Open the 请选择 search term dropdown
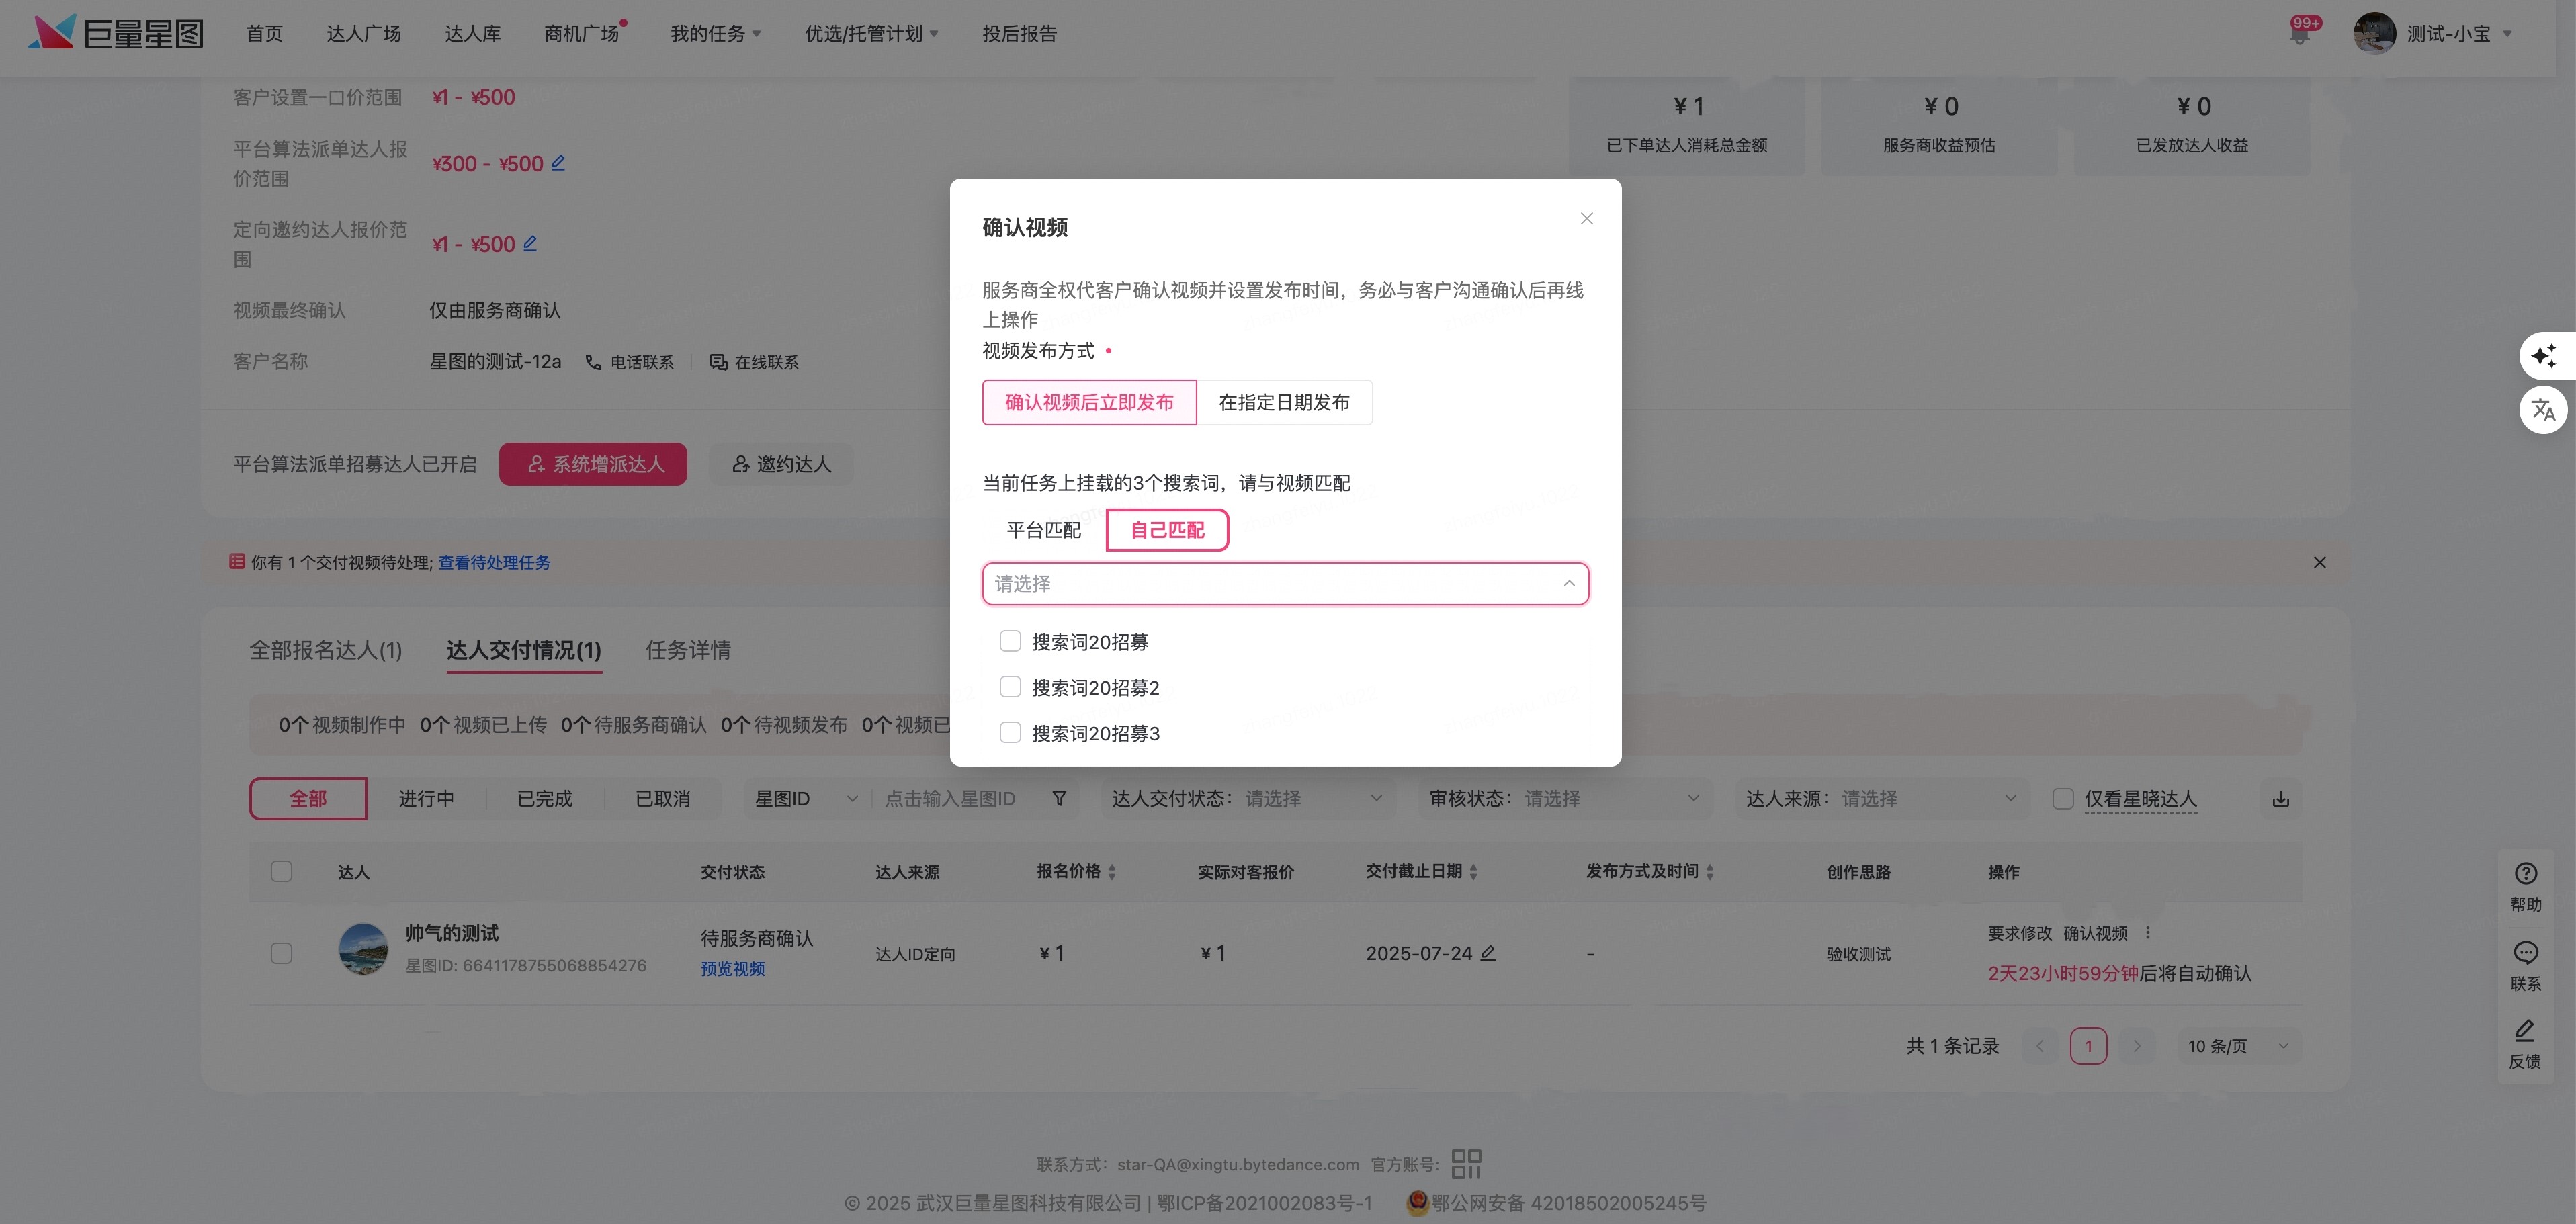Image resolution: width=2576 pixels, height=1224 pixels. click(x=1285, y=583)
